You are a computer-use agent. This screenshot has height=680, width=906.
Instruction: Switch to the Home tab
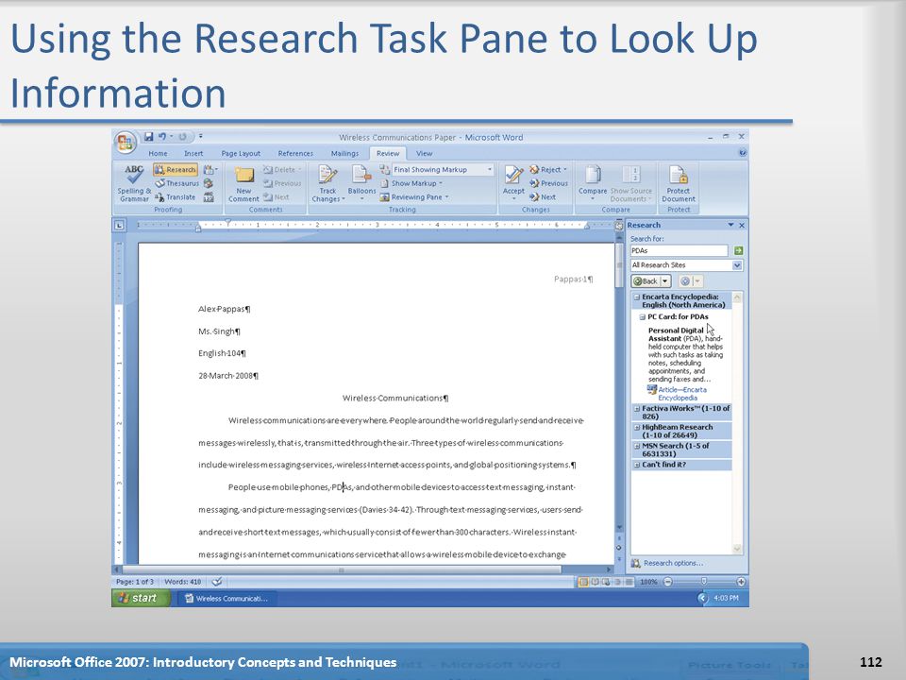[158, 153]
